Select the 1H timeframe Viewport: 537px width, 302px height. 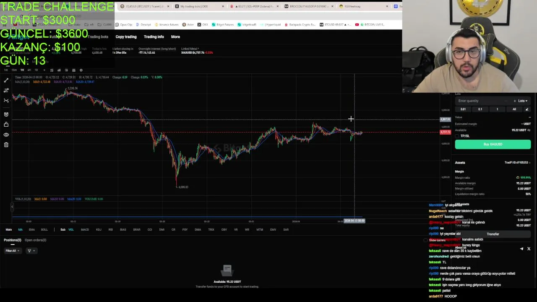coord(22,70)
